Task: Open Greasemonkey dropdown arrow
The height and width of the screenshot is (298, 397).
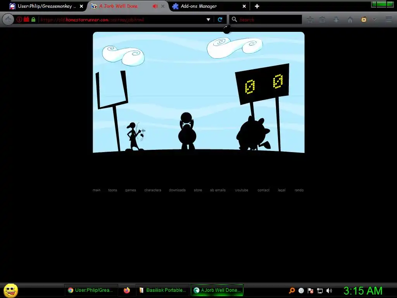Action: point(375,19)
